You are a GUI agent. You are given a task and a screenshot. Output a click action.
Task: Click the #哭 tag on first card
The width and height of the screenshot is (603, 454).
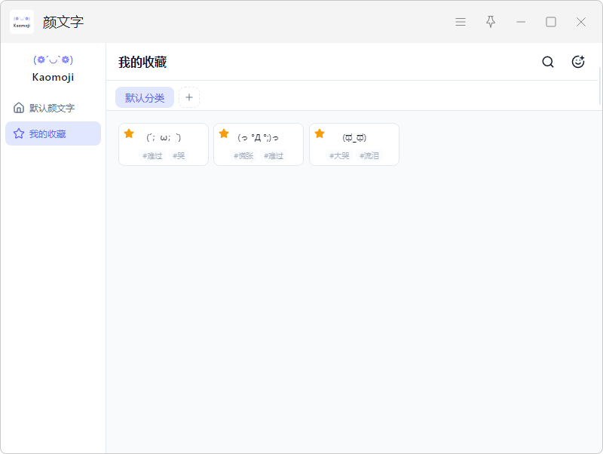(x=179, y=156)
